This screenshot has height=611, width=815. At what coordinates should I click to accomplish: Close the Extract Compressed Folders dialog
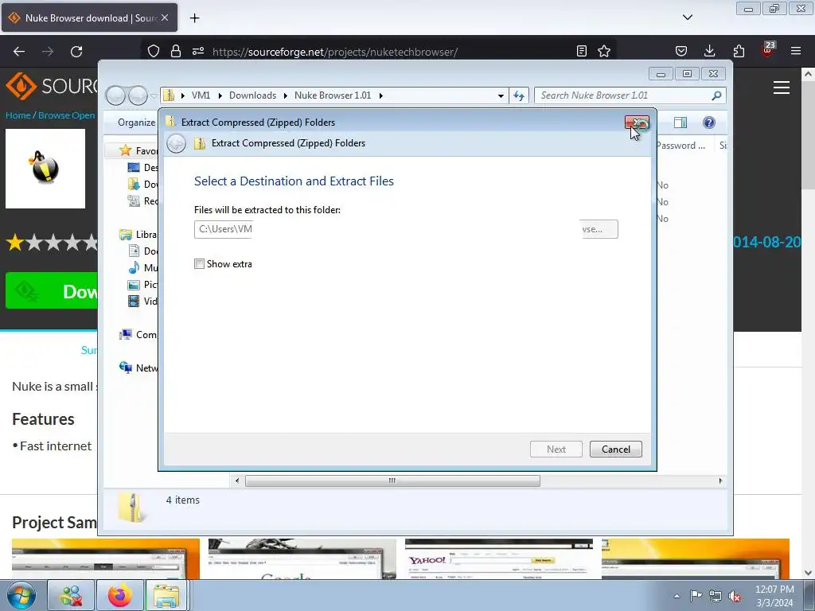tap(637, 123)
